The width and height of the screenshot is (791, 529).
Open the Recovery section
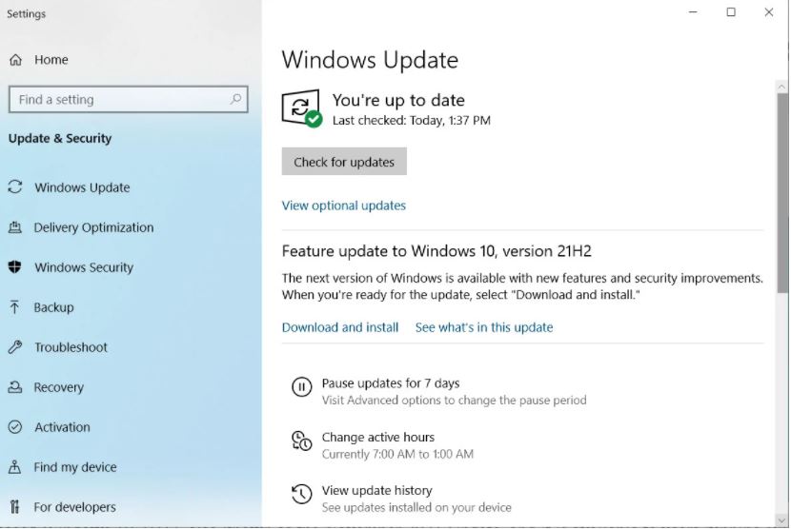[x=58, y=387]
